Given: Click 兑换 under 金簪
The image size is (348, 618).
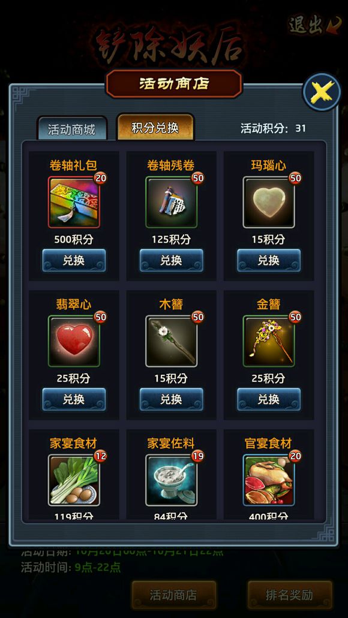Looking at the screenshot, I should [269, 400].
